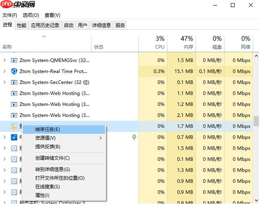Image resolution: width=259 pixels, height=204 pixels.
Task: Click the scrollbar up arrow
Action: coord(256,56)
